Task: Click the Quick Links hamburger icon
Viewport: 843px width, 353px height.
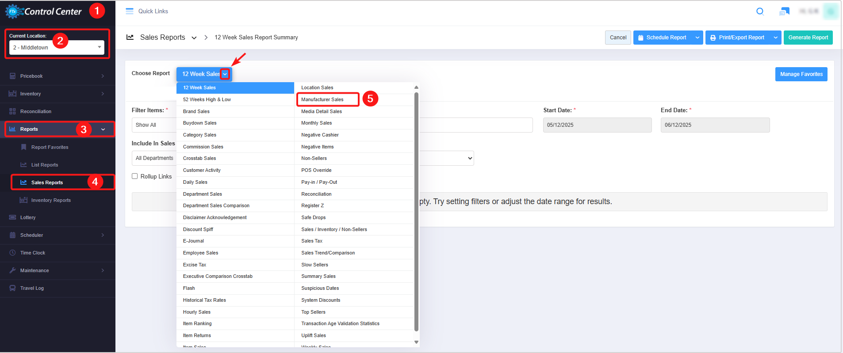Action: (x=130, y=11)
